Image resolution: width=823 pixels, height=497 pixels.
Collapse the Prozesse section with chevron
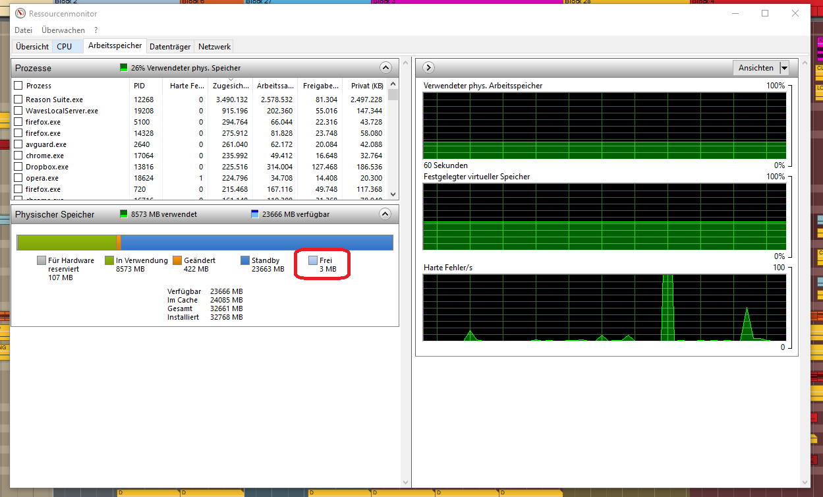click(x=385, y=68)
